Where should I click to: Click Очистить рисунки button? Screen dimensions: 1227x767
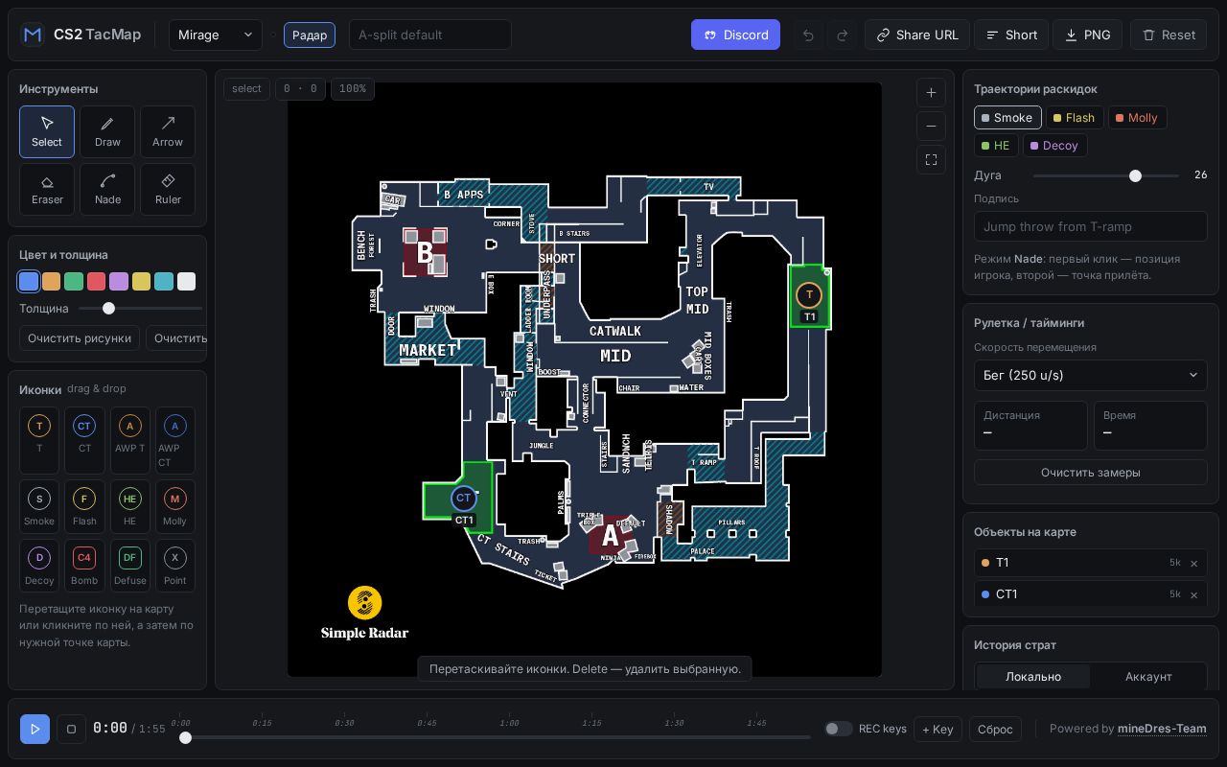80,337
